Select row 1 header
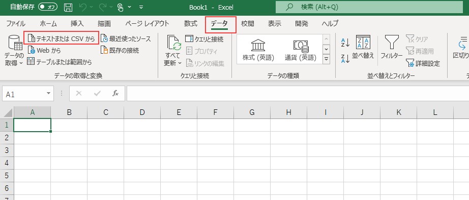Image resolution: width=469 pixels, height=200 pixels. pos(7,125)
